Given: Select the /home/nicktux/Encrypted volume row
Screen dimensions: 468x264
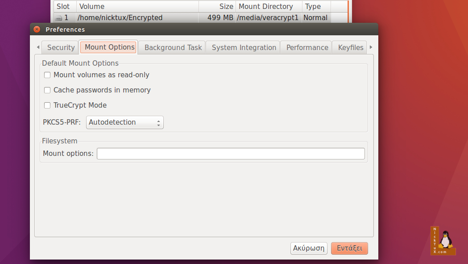Looking at the screenshot, I should 120,18.
